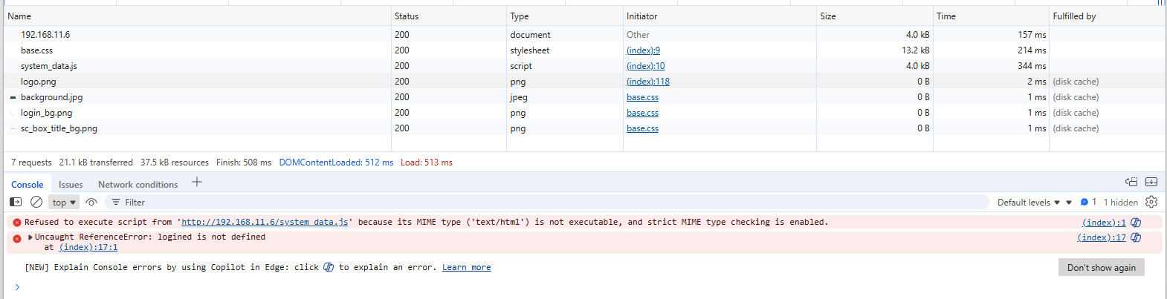
Task: Click the add tab plus icon
Action: pos(197,183)
